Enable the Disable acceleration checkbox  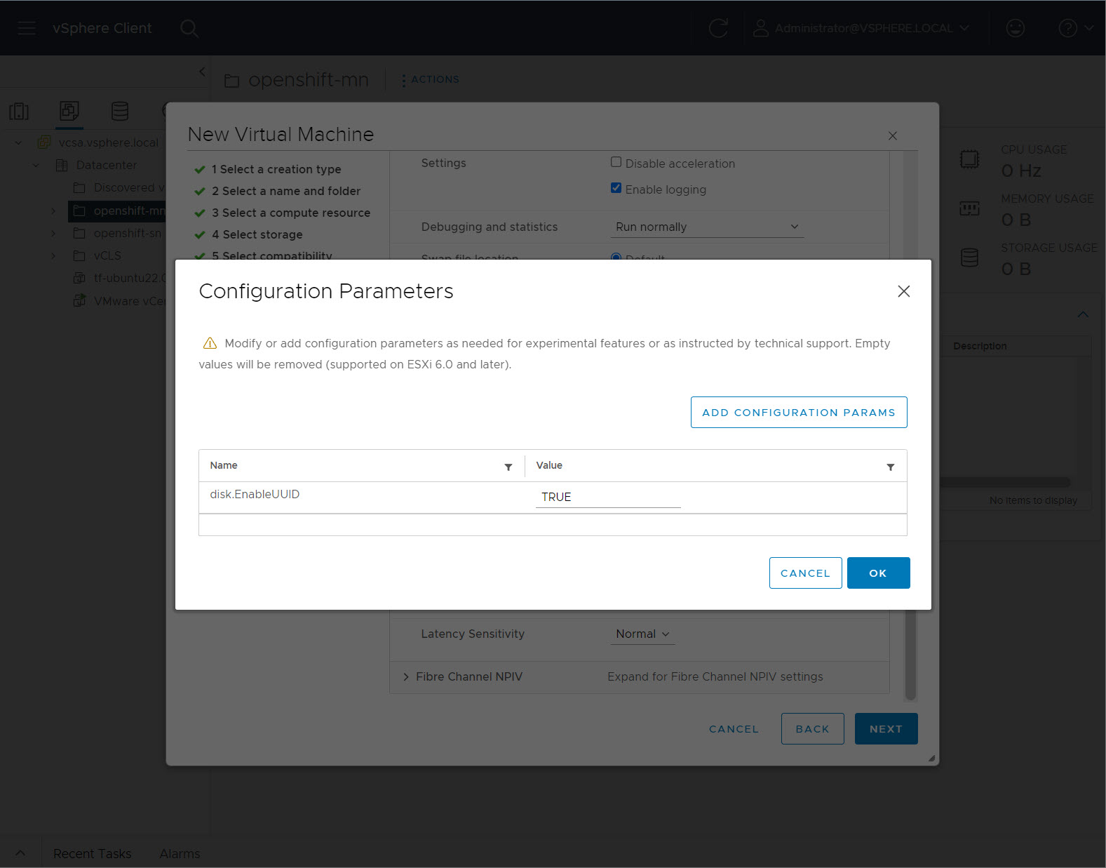click(616, 162)
